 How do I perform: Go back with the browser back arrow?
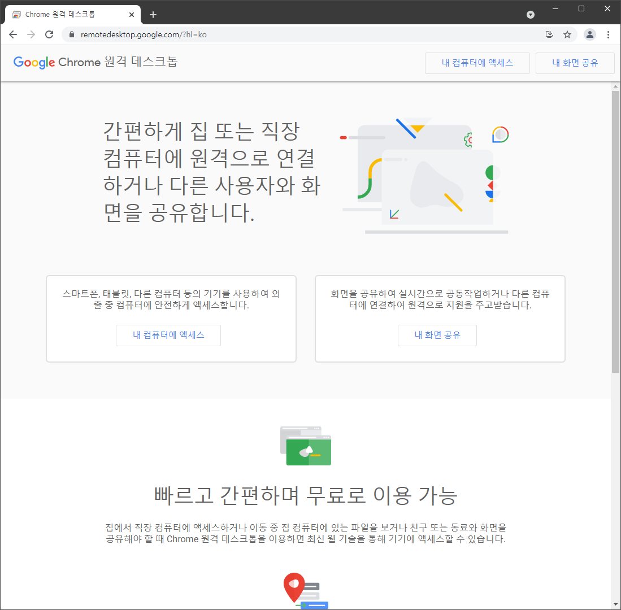[x=13, y=34]
